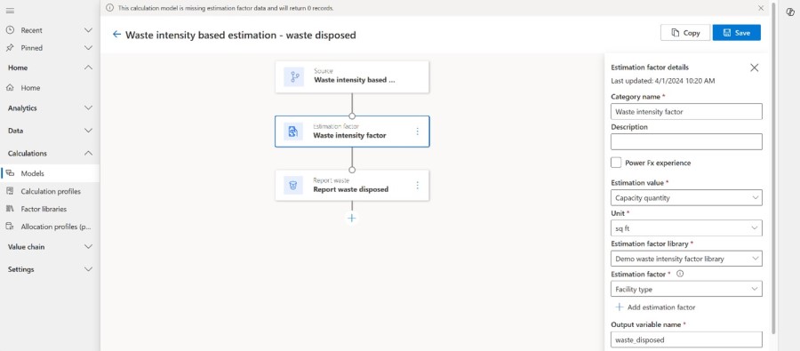
Task: Click the details panel vertical scrollbar
Action: point(773,168)
